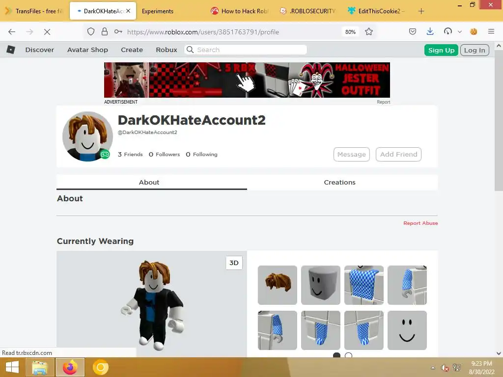Select the Creations profile tab
This screenshot has height=377, width=503.
pyautogui.click(x=342, y=183)
